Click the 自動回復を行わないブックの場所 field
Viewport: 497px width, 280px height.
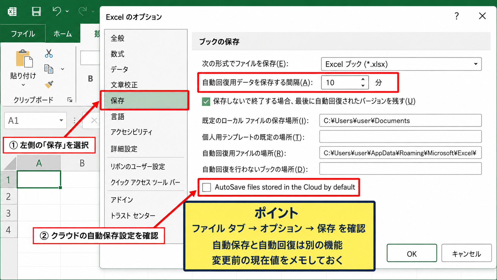point(400,169)
